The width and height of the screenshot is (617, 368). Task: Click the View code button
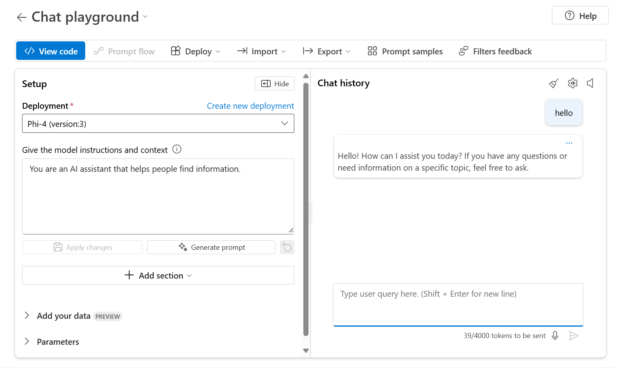tap(51, 51)
